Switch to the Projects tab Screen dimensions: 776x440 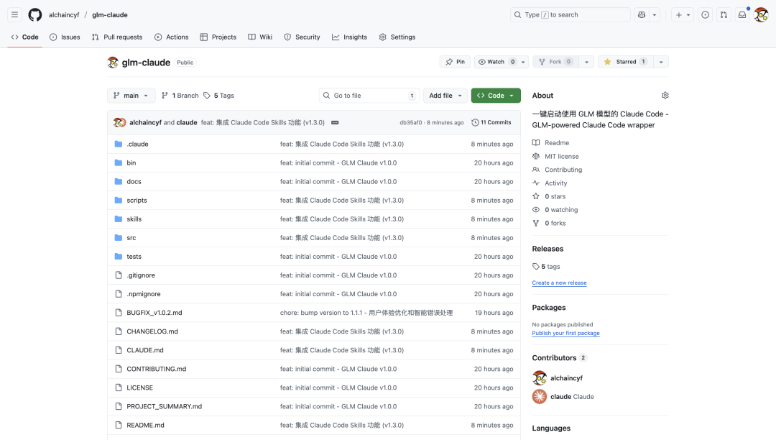[218, 37]
